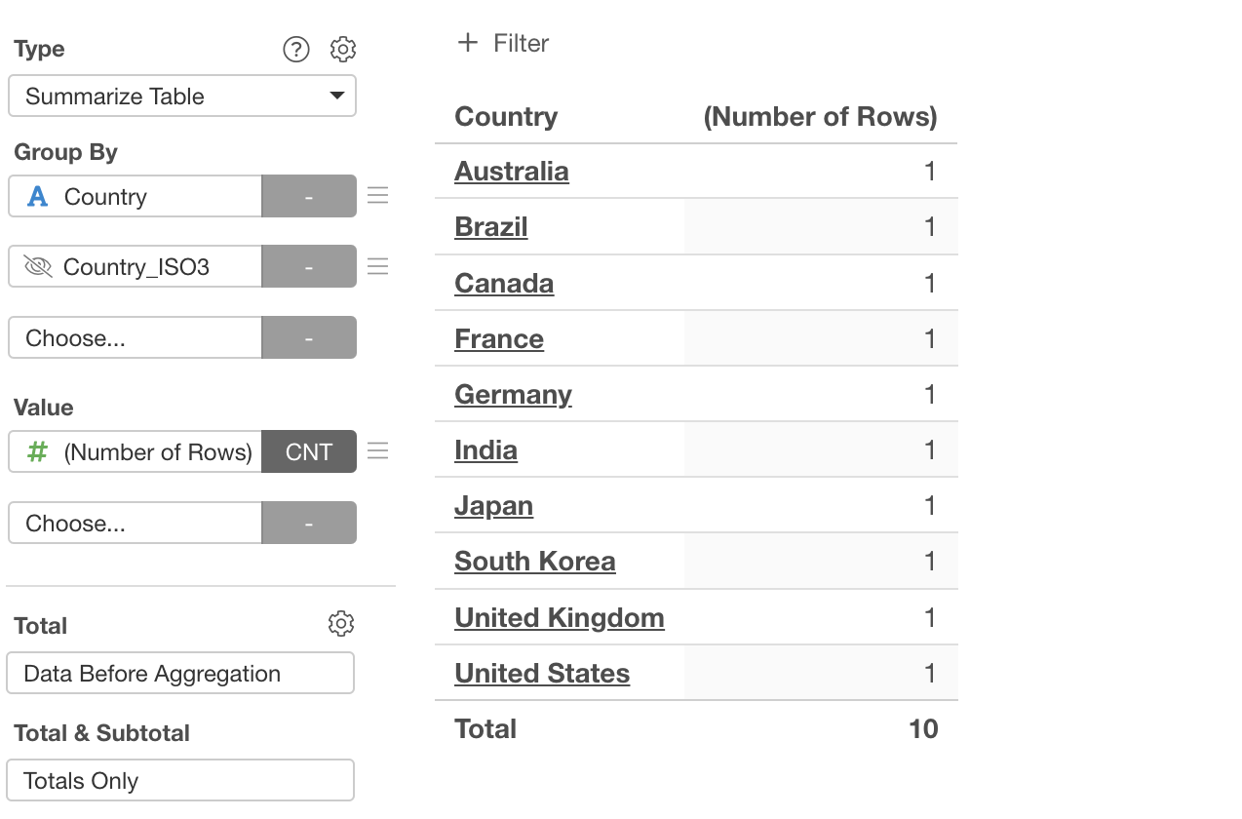This screenshot has height=819, width=1242.
Task: Toggle the hidden eye icon on Country_ISO3
Action: tap(37, 267)
